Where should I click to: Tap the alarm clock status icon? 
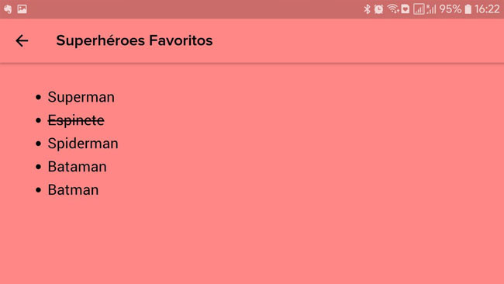click(378, 9)
